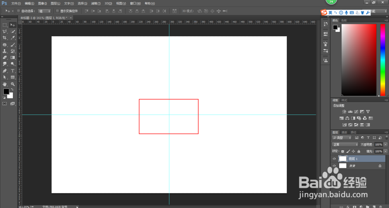The image size is (389, 208).
Task: Open the 类型 layer filter dropdown
Action: pos(342,138)
